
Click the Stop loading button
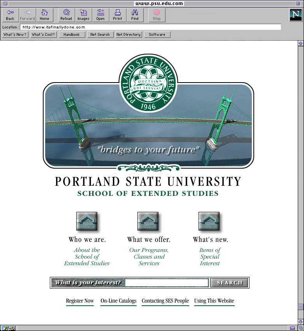156,15
